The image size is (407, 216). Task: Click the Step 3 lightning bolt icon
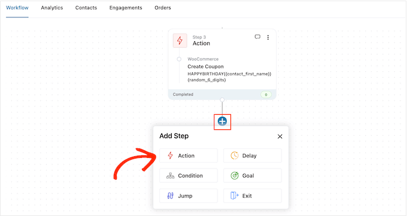(x=180, y=41)
